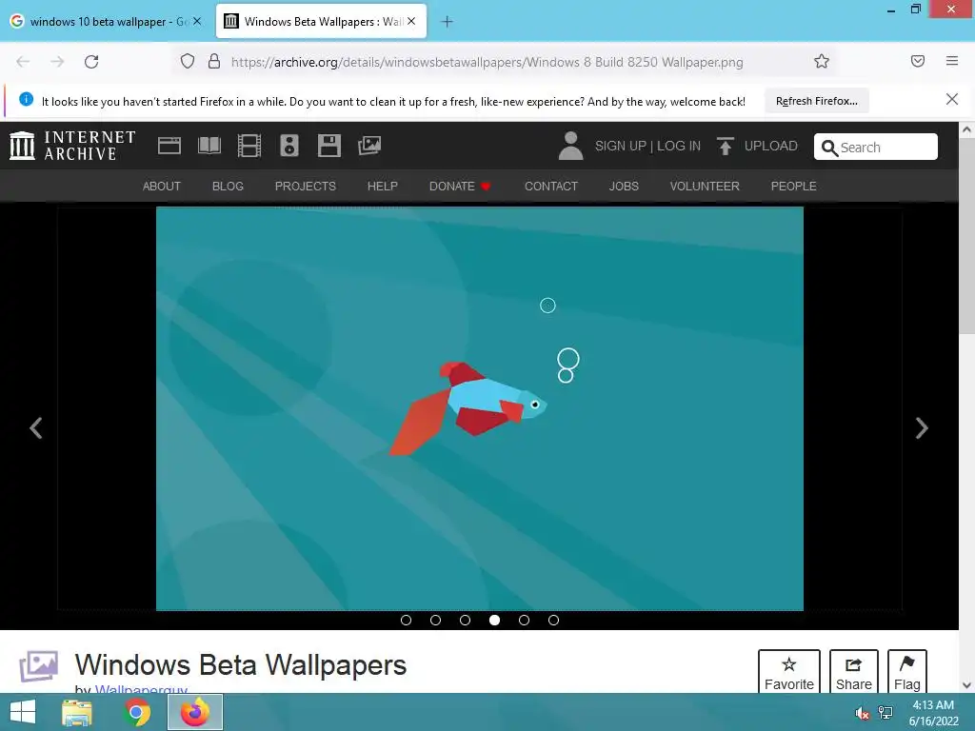Image resolution: width=975 pixels, height=731 pixels.
Task: Click the Internet Archive Search field
Action: click(x=876, y=147)
